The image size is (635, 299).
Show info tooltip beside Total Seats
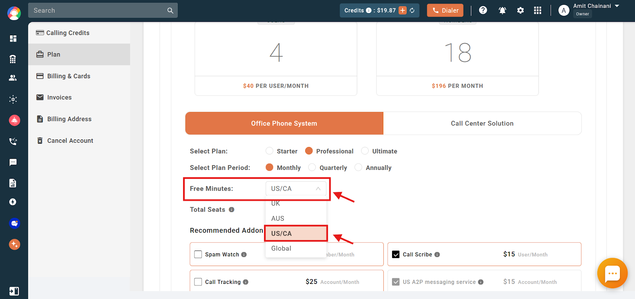click(231, 210)
